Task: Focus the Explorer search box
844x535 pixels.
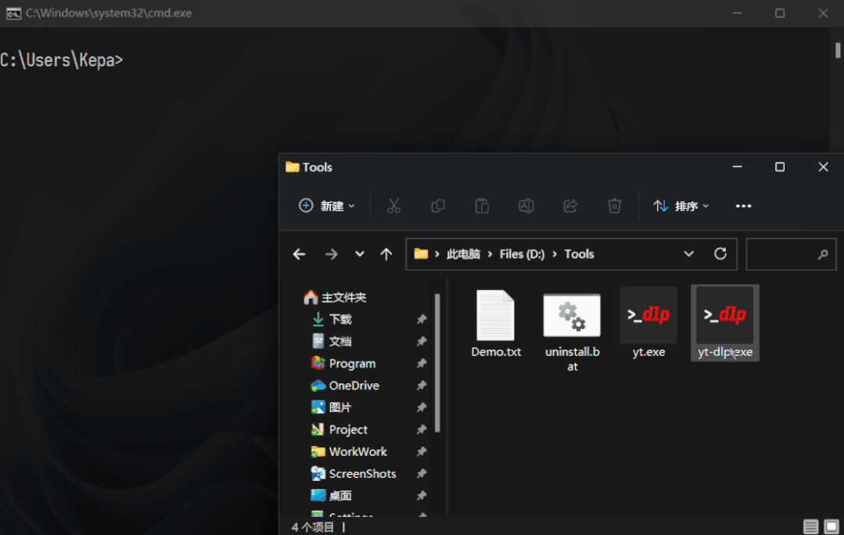Action: pyautogui.click(x=791, y=254)
